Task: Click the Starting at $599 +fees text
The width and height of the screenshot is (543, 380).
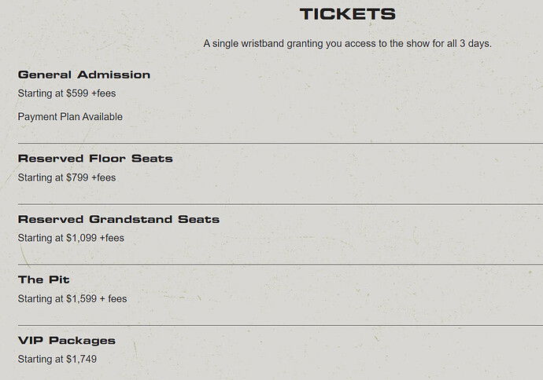Action: pos(67,93)
